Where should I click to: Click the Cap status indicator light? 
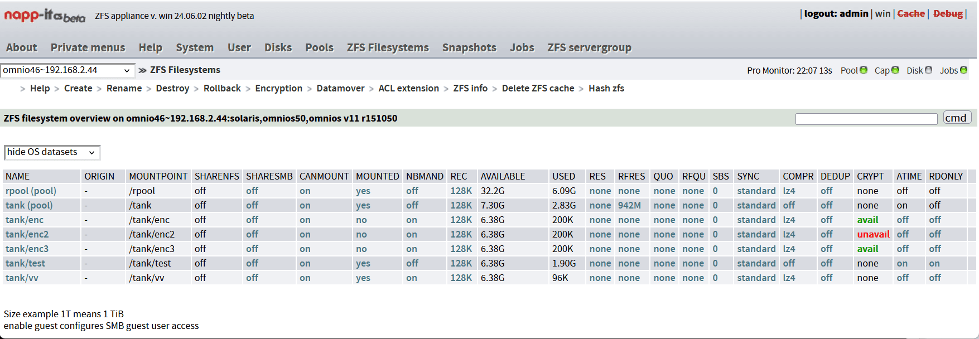[x=895, y=70]
